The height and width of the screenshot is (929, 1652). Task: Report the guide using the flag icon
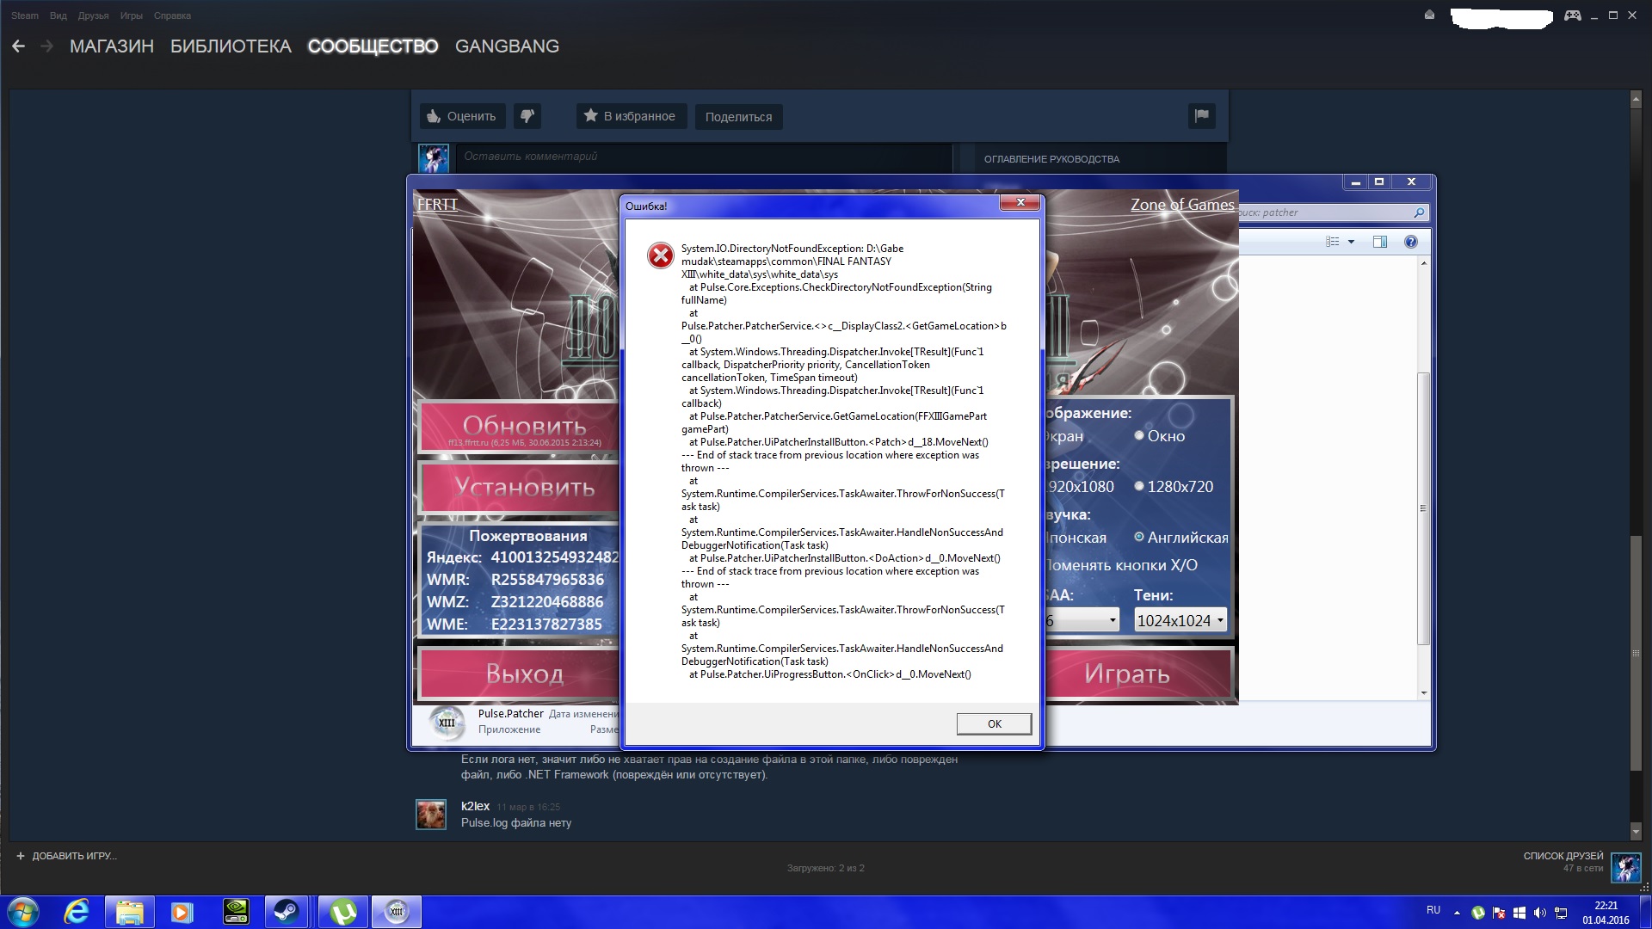[1202, 116]
